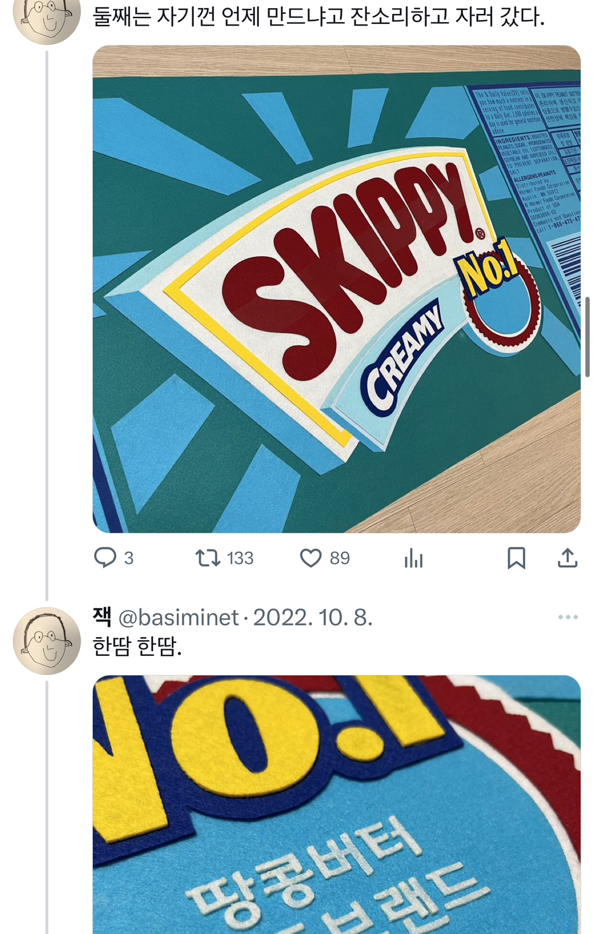Enlarge the Skippy Creamy felt logo photo

[x=336, y=289]
